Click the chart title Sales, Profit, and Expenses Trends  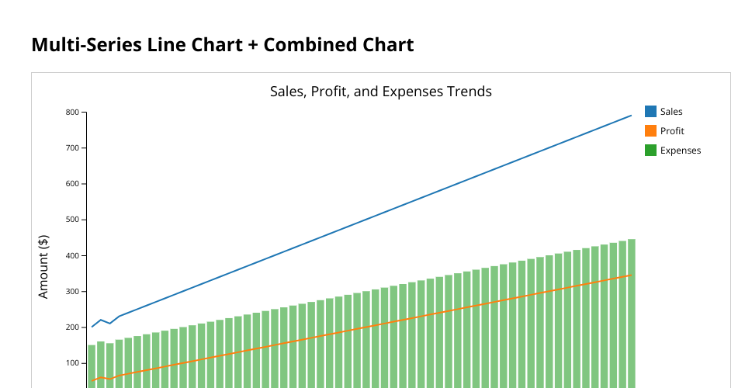[x=380, y=92]
